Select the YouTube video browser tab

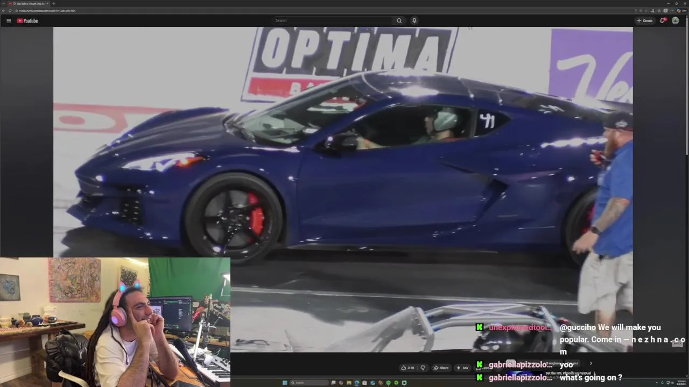[28, 3]
